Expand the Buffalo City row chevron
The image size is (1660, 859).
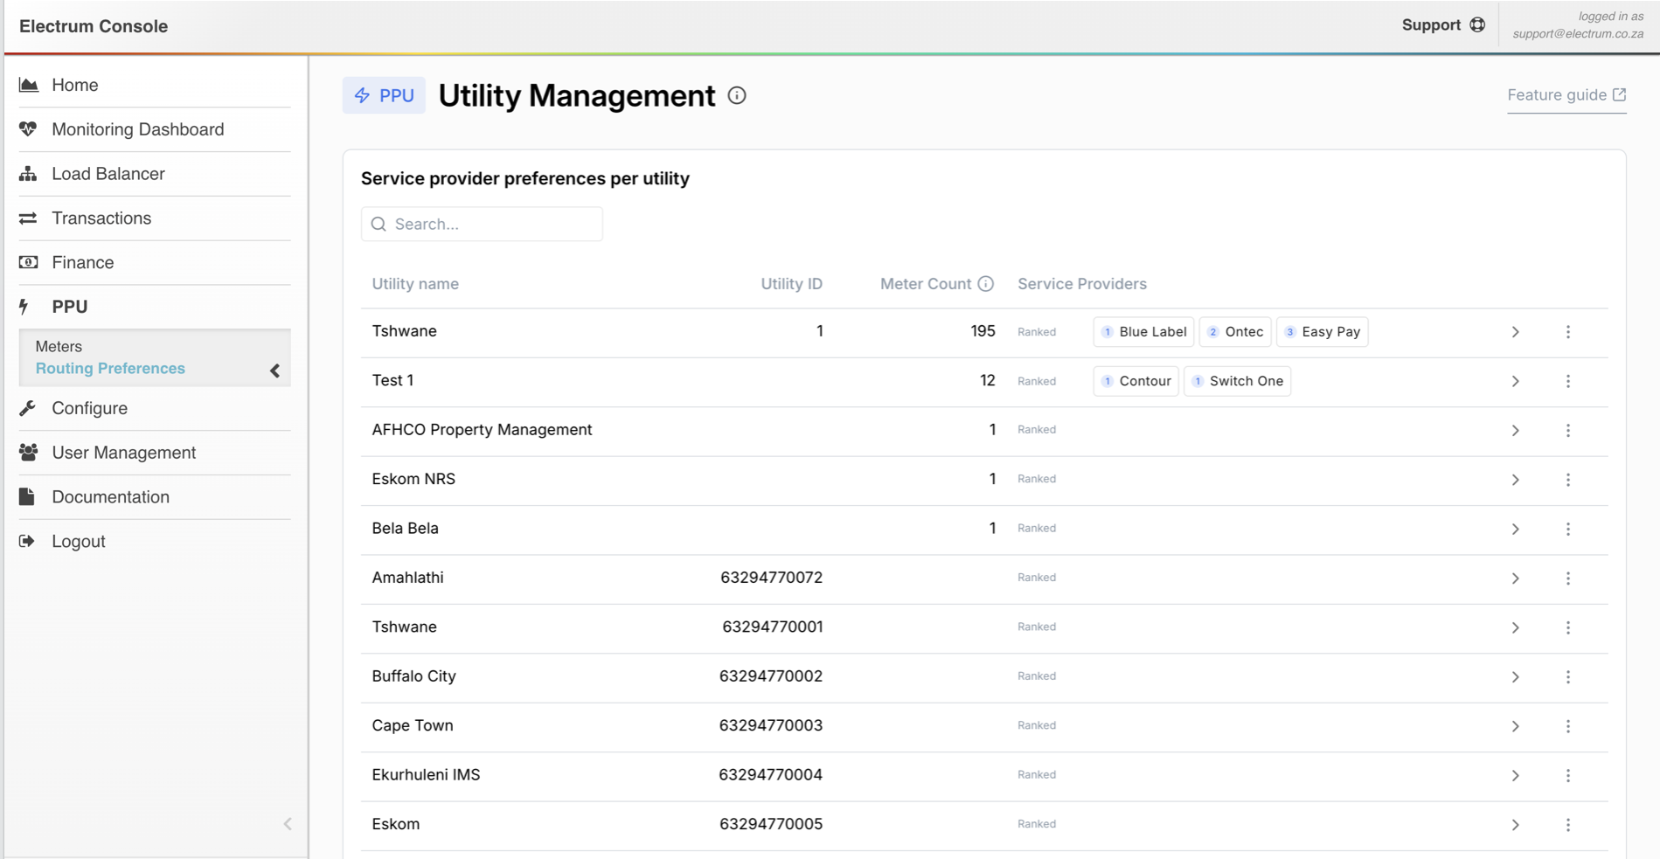click(1515, 677)
